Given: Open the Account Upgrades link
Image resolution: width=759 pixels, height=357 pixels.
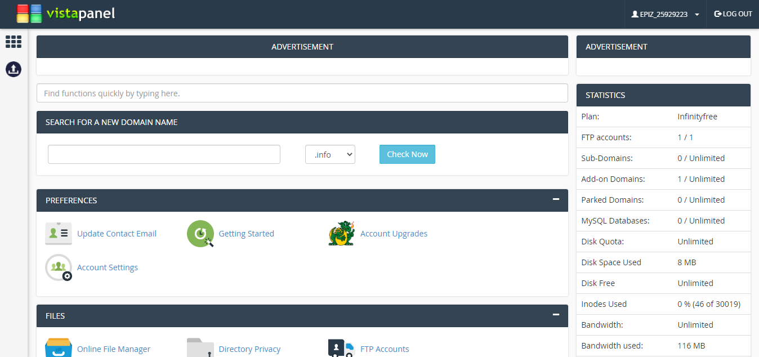Looking at the screenshot, I should [x=394, y=234].
